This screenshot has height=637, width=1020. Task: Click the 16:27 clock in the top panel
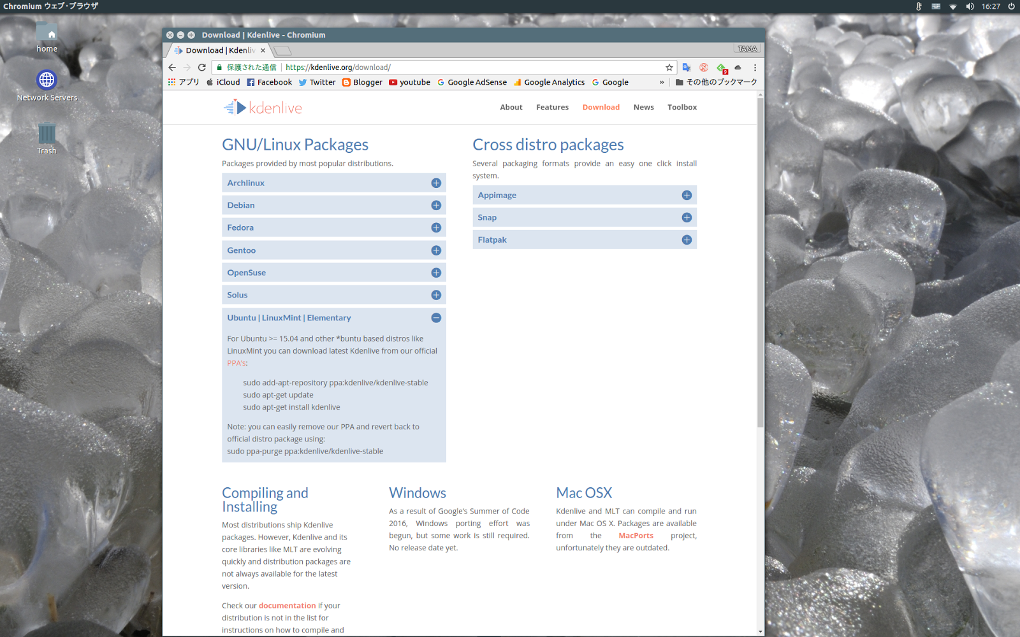[x=991, y=6]
